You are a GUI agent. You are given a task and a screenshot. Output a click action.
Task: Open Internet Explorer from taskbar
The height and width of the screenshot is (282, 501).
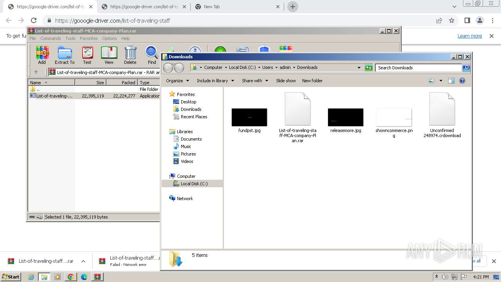(x=31, y=277)
